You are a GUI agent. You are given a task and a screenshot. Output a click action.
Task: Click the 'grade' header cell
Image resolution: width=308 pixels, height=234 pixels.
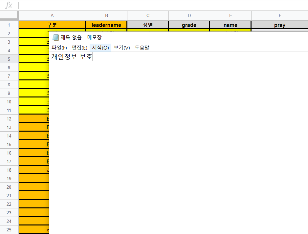coord(189,25)
